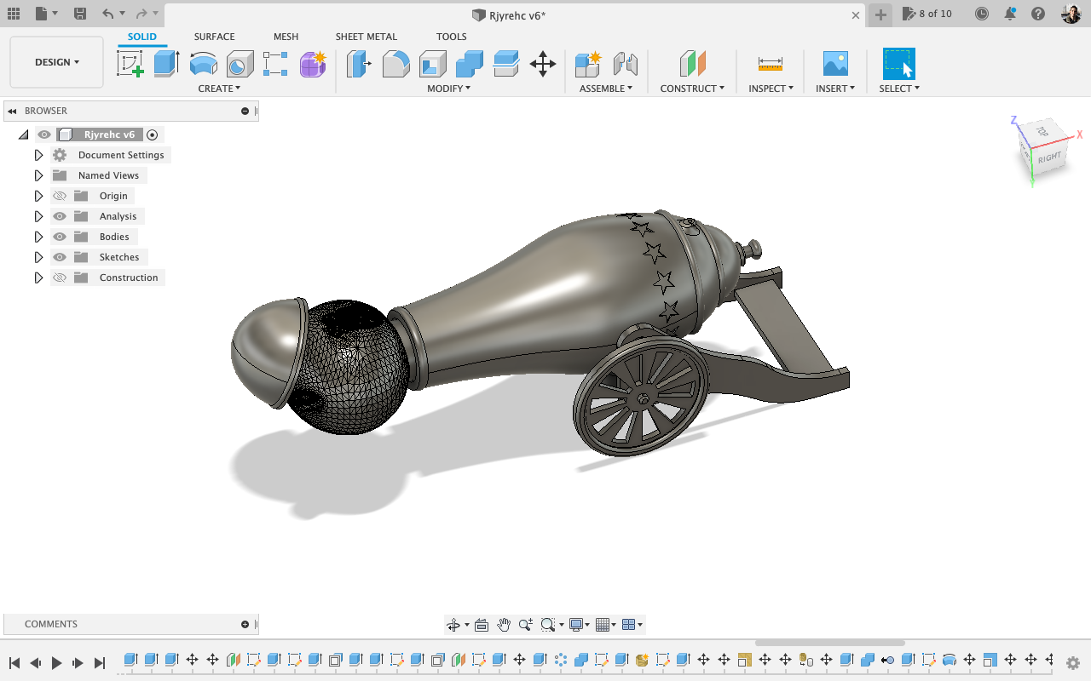
Task: Switch to the SHEET METAL tab
Action: [x=367, y=37]
